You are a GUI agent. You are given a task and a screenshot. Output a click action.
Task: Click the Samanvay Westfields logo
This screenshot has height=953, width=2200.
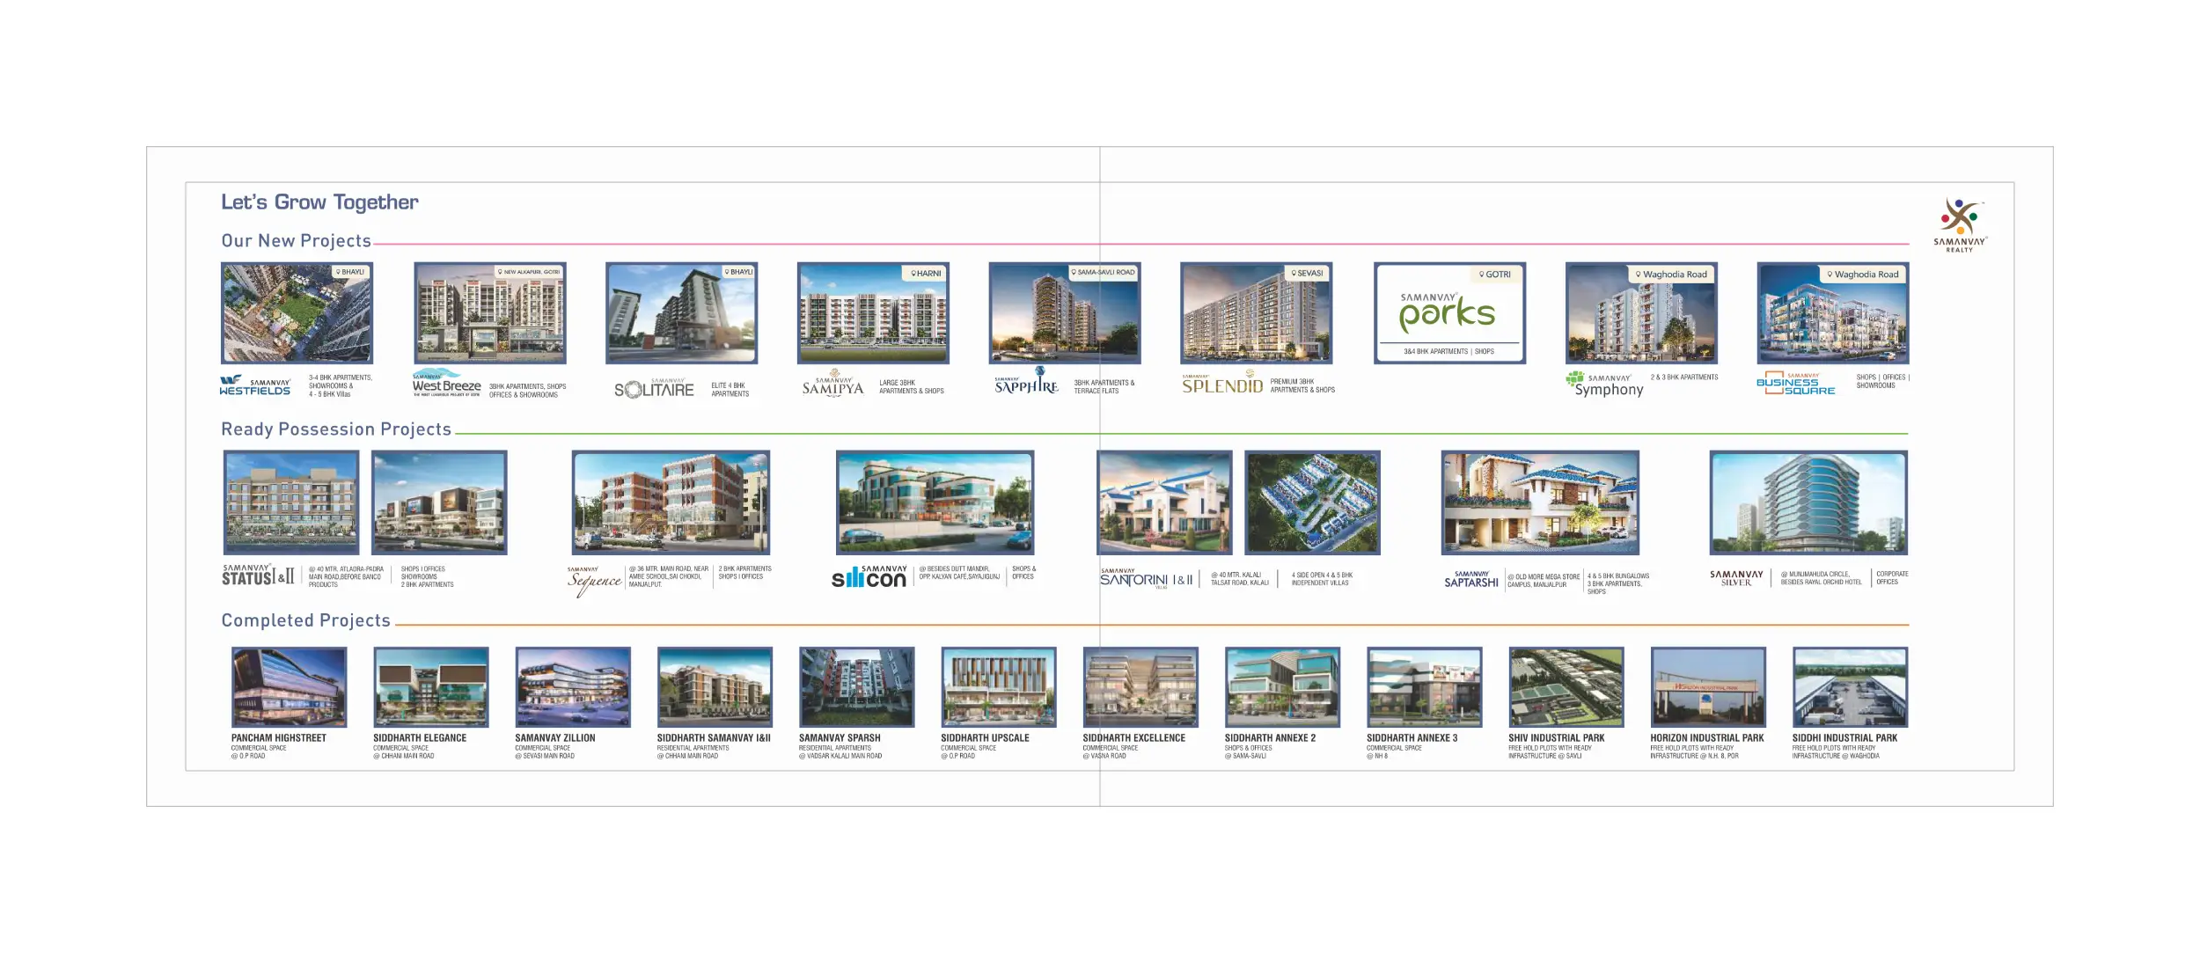(x=254, y=385)
